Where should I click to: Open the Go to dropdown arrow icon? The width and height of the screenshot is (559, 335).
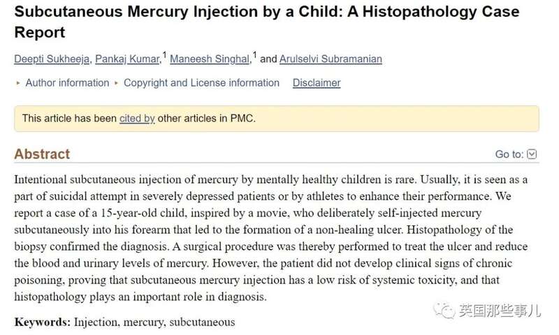coord(532,154)
